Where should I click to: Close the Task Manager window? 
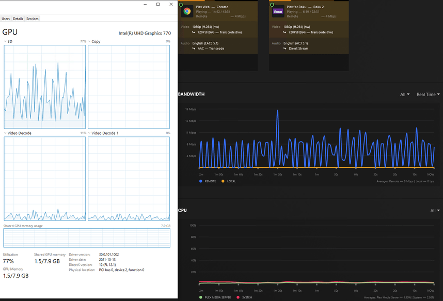171,4
